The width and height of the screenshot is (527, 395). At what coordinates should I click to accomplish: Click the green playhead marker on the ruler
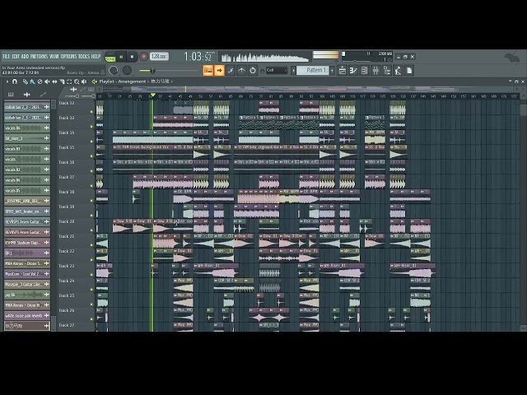(153, 95)
